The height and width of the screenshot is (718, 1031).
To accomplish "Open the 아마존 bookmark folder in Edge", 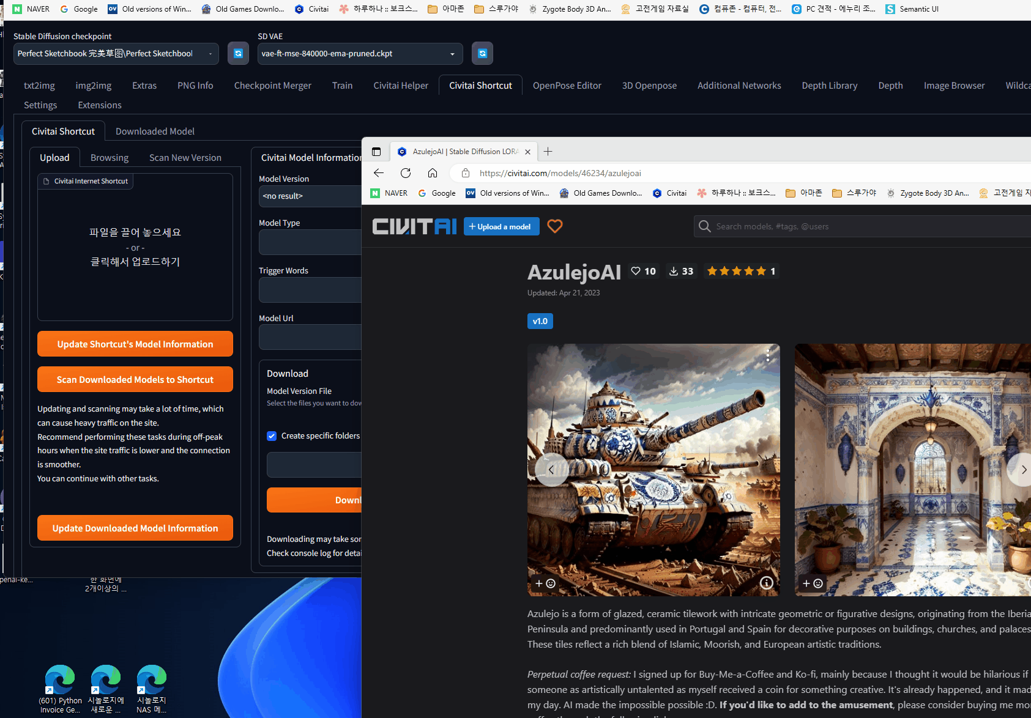I will point(804,193).
